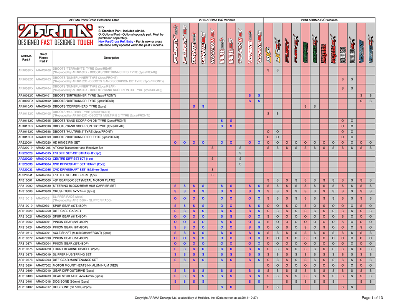Select 'CENTRE DIFF SET 50T (1pc)' description
Screen dimensions: 393x303
click(73, 159)
